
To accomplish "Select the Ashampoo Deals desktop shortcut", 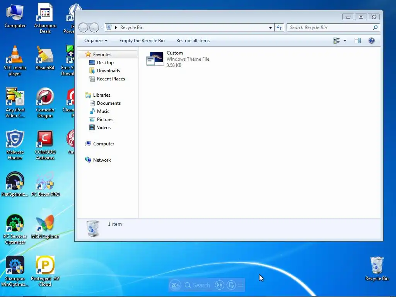I will click(x=45, y=19).
